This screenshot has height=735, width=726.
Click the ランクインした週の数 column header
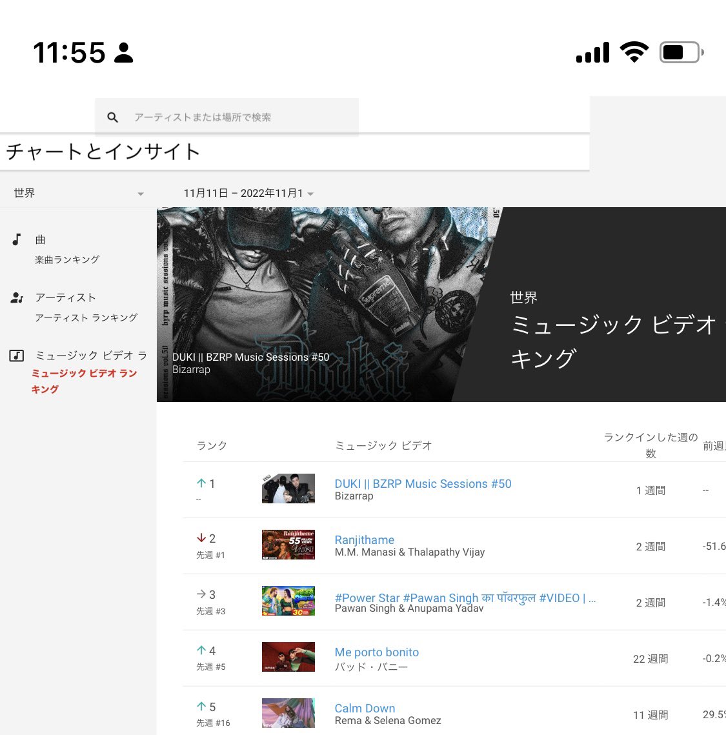650,445
